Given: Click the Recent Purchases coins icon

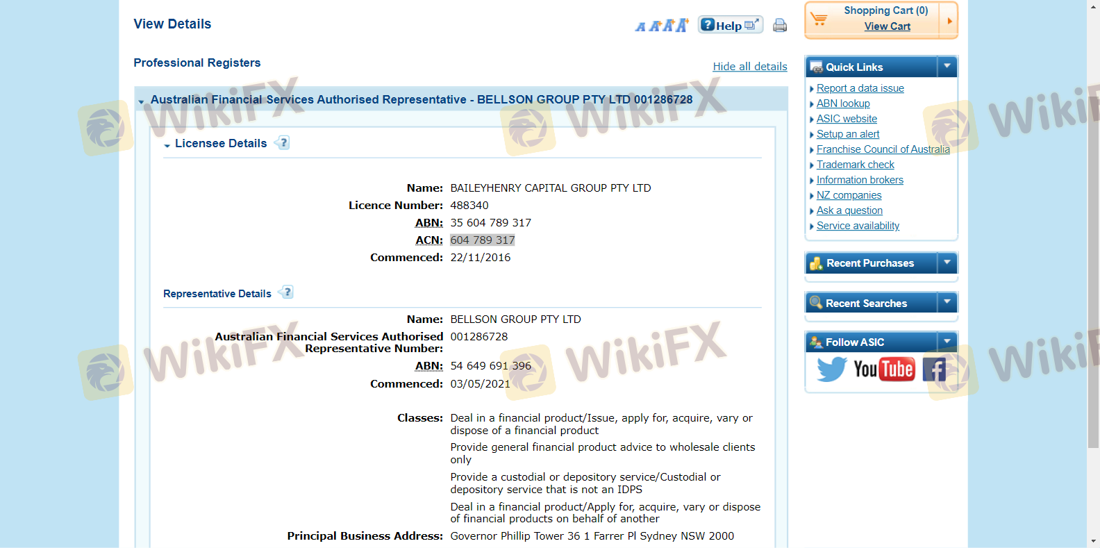Looking at the screenshot, I should [x=816, y=263].
